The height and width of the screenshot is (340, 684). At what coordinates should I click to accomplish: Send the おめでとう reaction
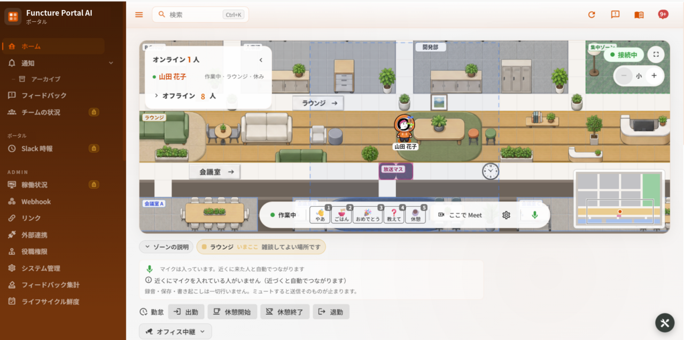pyautogui.click(x=368, y=215)
